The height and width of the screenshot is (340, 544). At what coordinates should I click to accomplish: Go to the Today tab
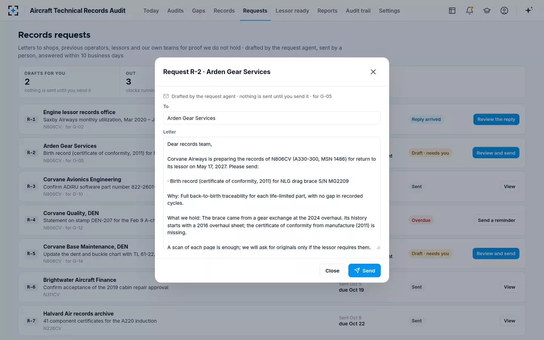point(151,11)
